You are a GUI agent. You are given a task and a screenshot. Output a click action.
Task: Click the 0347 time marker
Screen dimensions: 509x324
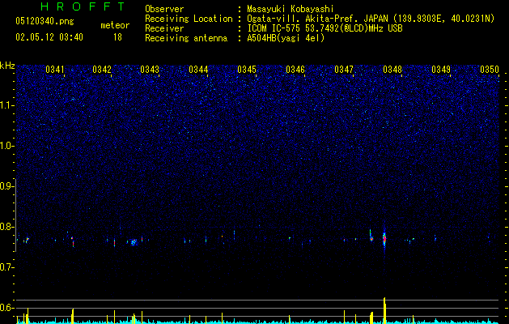[x=344, y=70]
